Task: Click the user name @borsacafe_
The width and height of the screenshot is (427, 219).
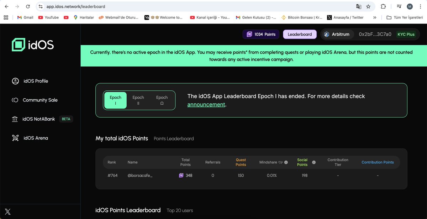Action: [x=140, y=176]
